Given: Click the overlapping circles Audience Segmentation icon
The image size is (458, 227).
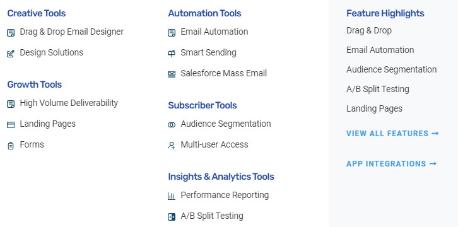Looking at the screenshot, I should [x=172, y=125].
